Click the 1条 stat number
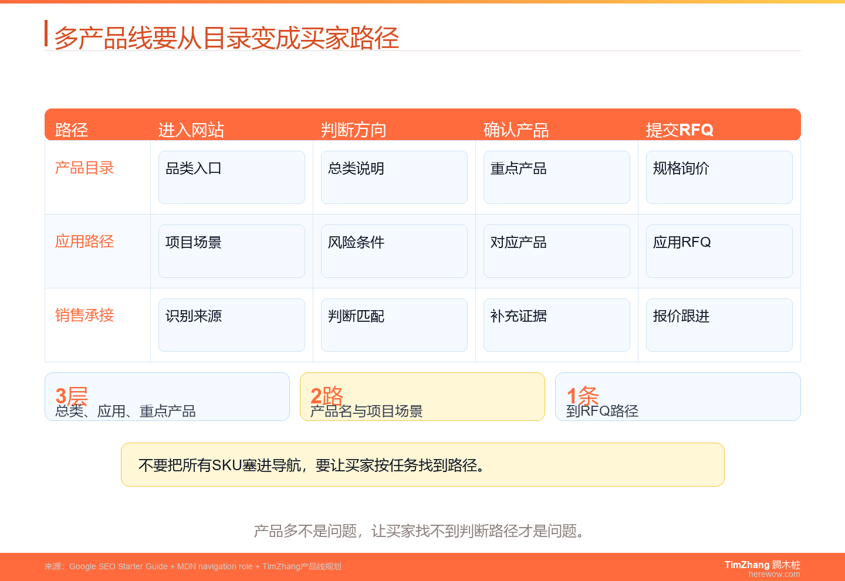Image resolution: width=845 pixels, height=581 pixels. pos(583,395)
